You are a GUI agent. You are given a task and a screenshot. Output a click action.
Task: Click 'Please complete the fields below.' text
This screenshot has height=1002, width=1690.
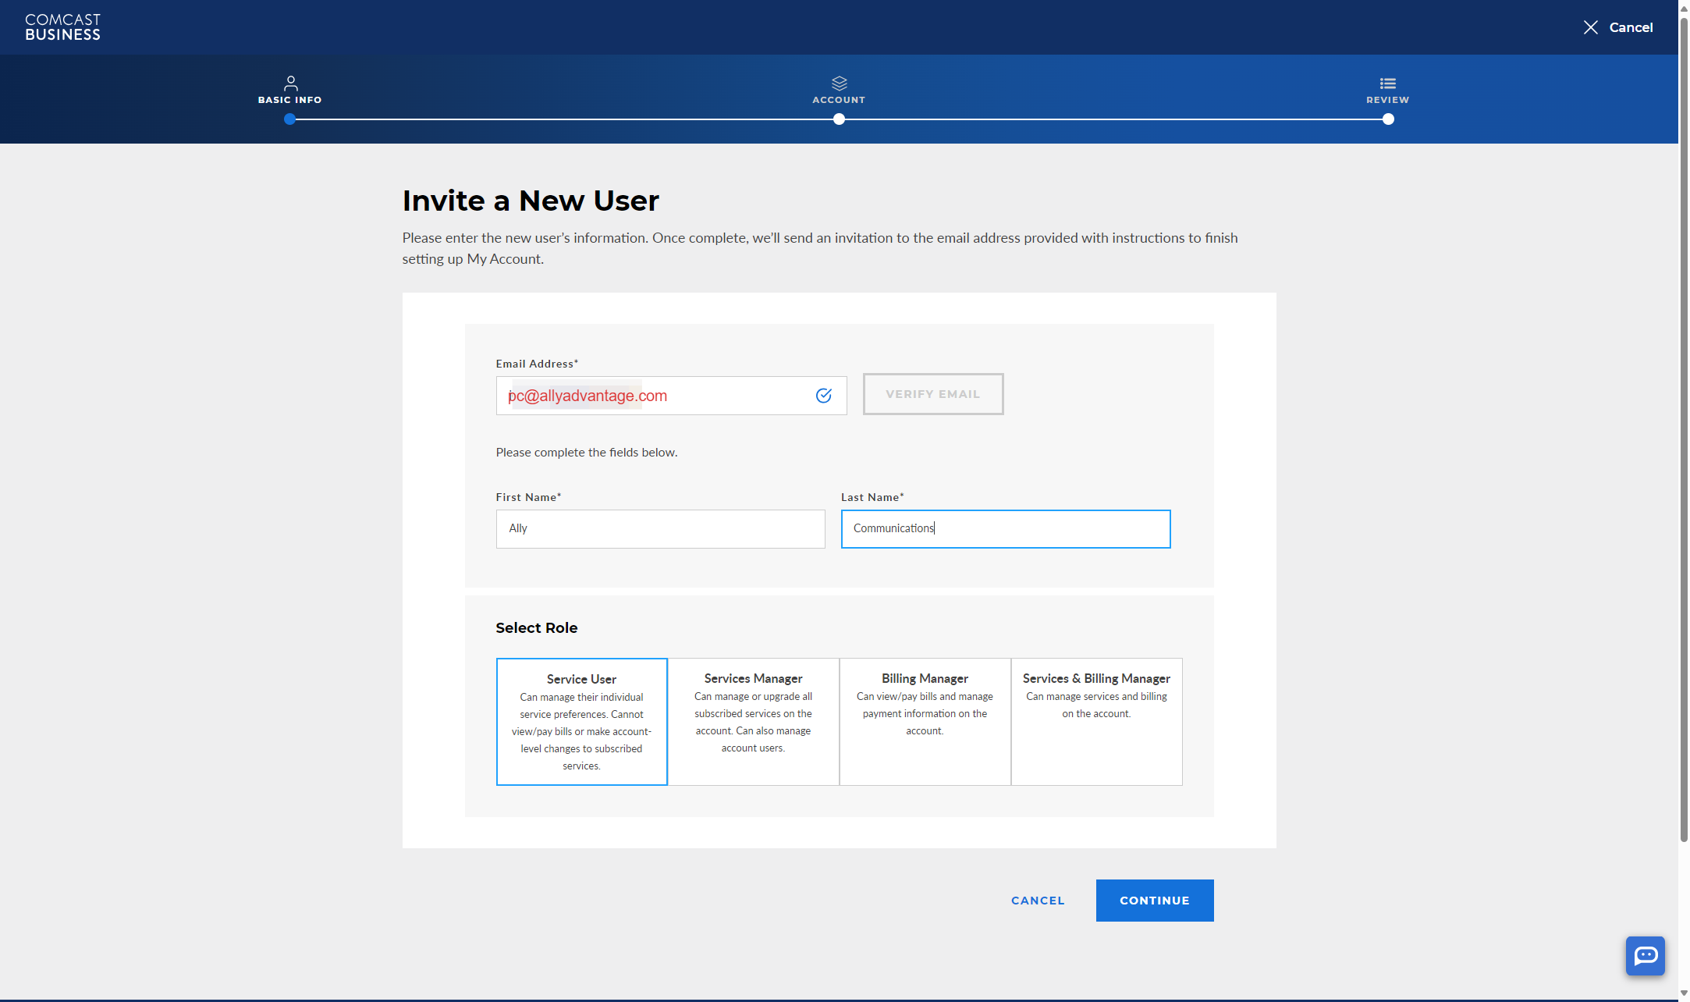tap(587, 452)
